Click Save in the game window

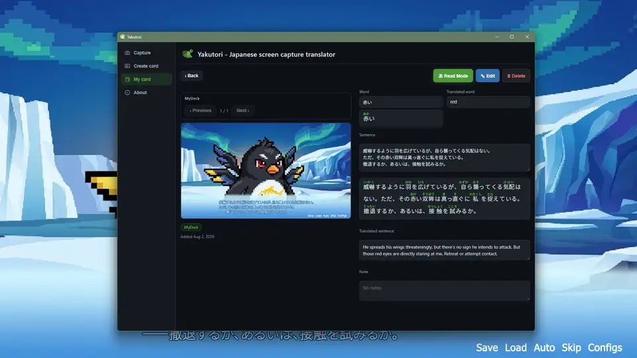(x=486, y=348)
